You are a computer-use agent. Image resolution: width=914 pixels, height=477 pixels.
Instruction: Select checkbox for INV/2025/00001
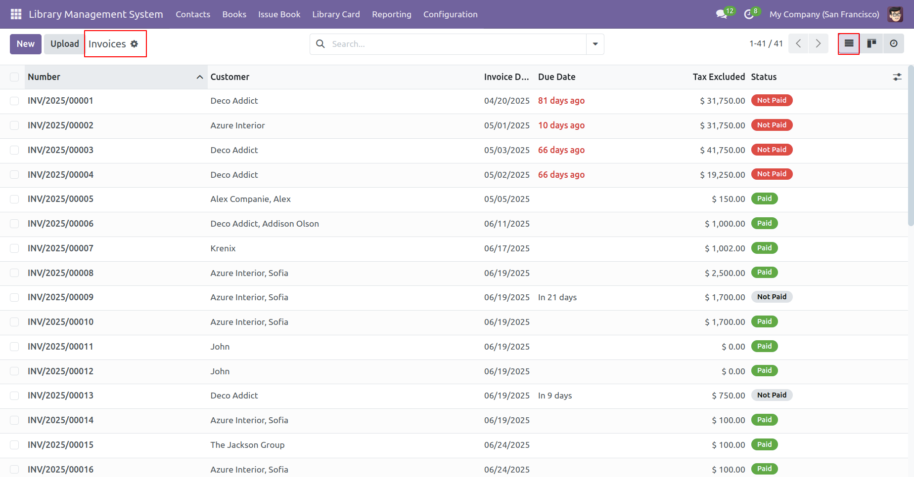(14, 101)
